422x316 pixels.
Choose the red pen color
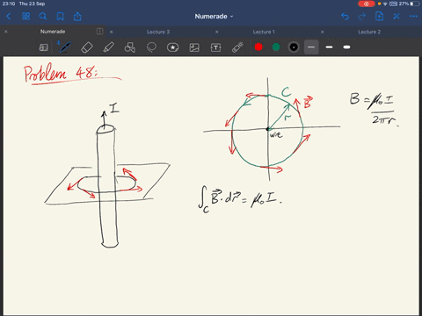point(258,47)
